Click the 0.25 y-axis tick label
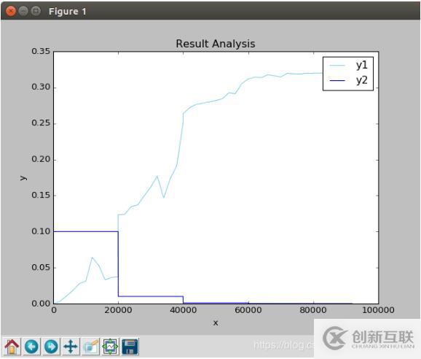Screen dimensions: 421x359 [41, 123]
